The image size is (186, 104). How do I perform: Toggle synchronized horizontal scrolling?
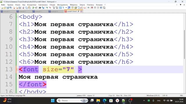tap(57, 8)
